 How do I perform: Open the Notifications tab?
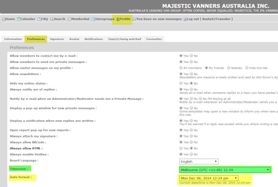click(93, 39)
